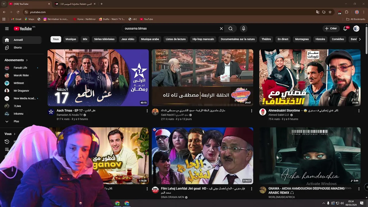Screen dimensions: 368x207
Task: Select the Hip-hop marocain chip
Action: 203,39
